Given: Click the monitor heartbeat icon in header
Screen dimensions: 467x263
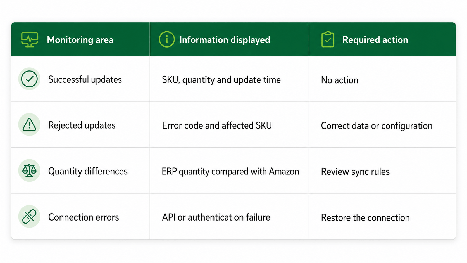Looking at the screenshot, I should pos(29,39).
